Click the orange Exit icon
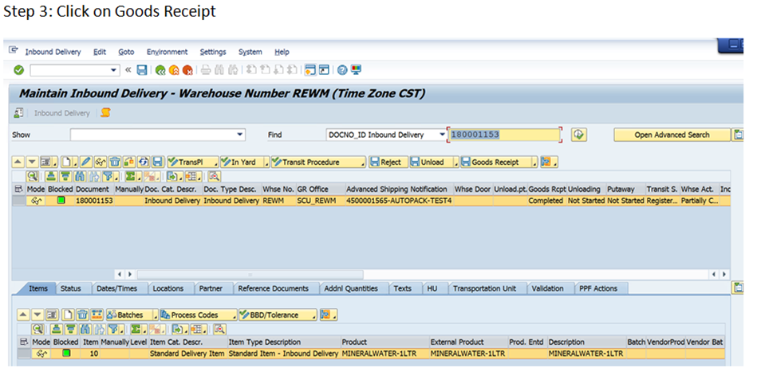 point(174,70)
